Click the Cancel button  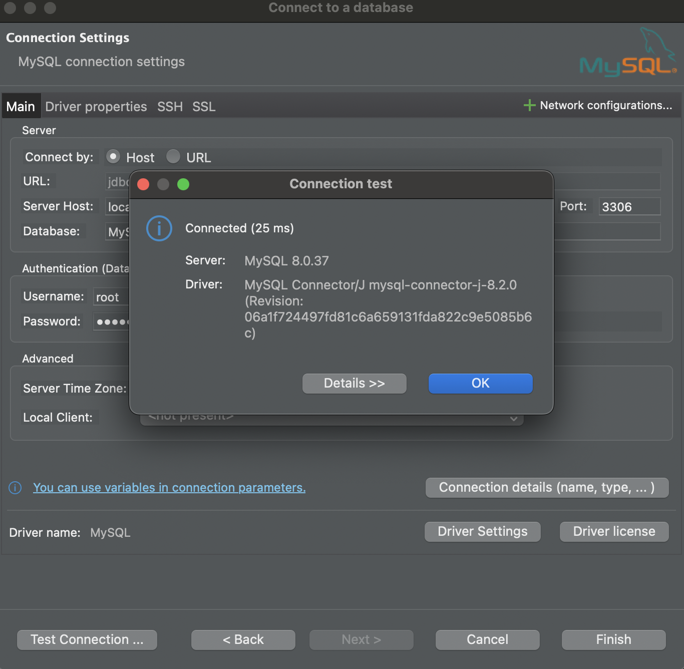click(488, 640)
